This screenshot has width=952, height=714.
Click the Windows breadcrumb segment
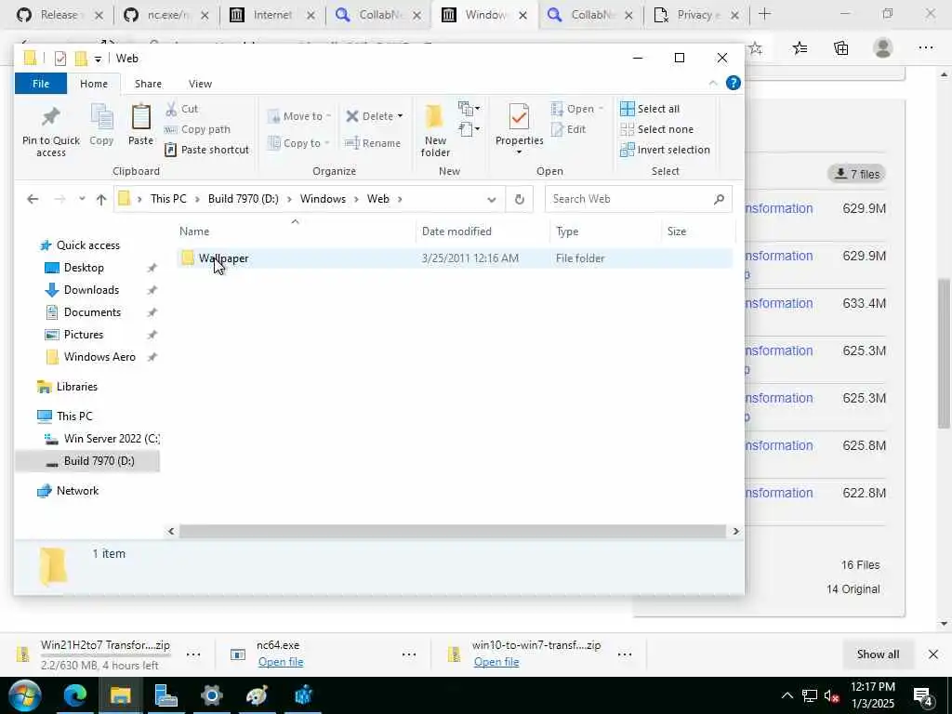(x=323, y=199)
